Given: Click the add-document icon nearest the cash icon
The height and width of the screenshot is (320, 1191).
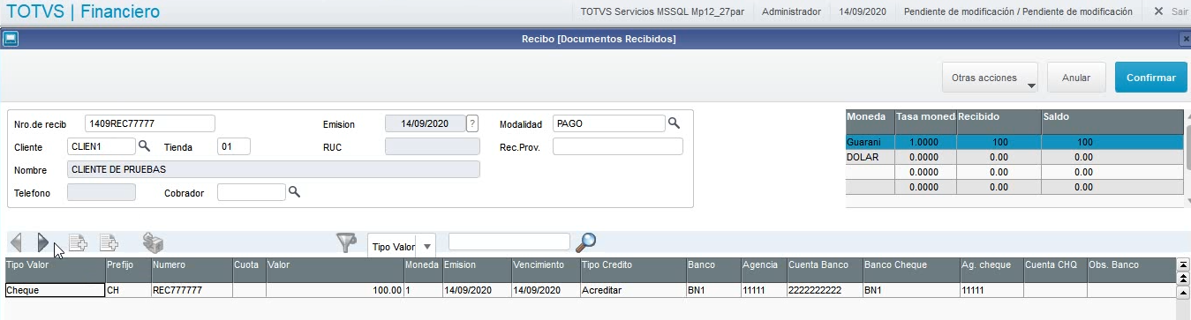Looking at the screenshot, I should coord(108,242).
